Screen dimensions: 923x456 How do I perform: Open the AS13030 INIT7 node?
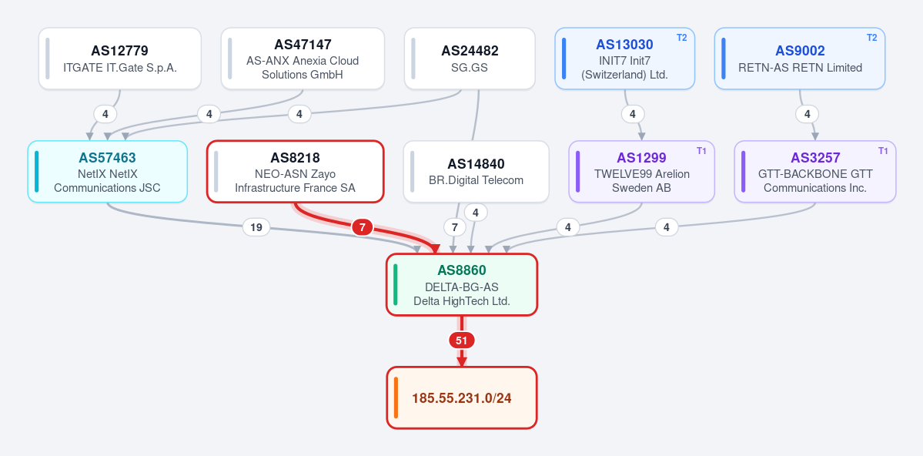[x=624, y=59]
